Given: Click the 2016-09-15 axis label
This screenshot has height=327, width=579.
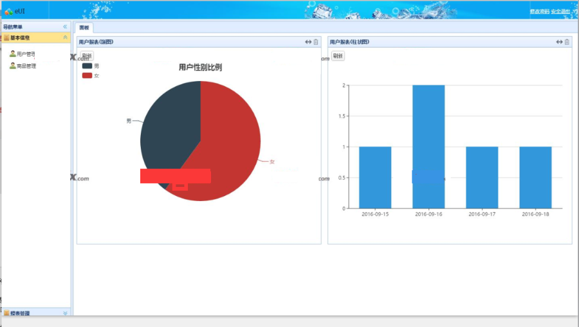Looking at the screenshot, I should (375, 214).
